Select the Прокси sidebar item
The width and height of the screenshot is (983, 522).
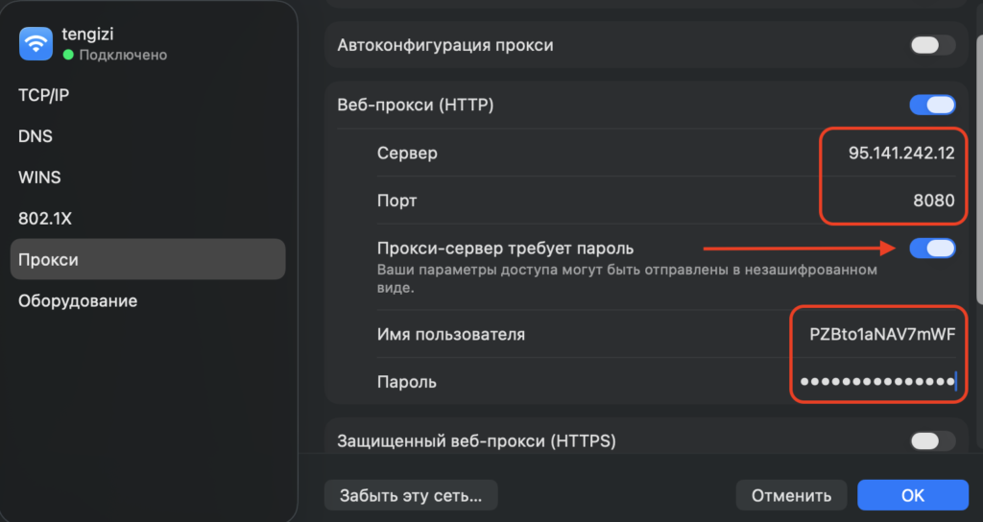click(x=49, y=260)
